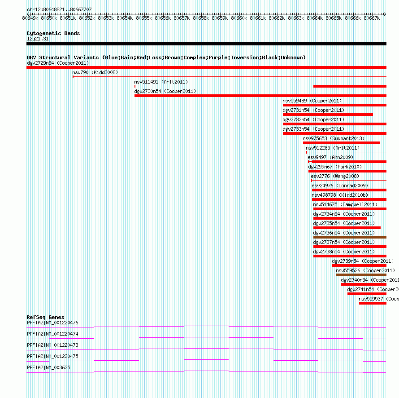Open dgv299n67 (Park2010) variant
Viewport: 399px width, 398px height.
coord(335,167)
